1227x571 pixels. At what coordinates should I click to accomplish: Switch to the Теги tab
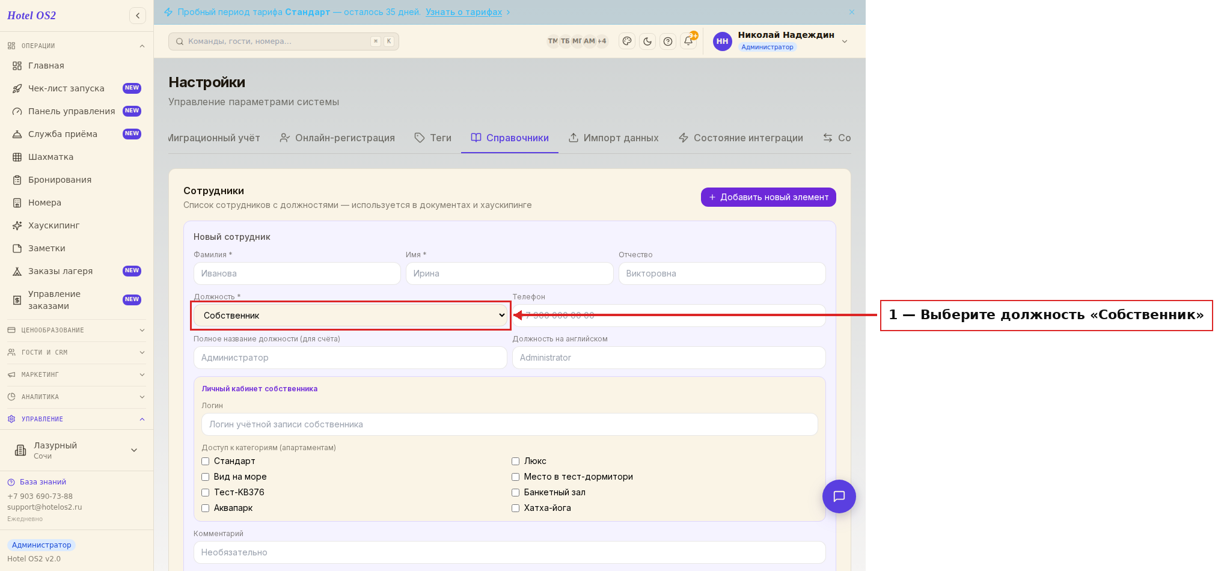[433, 138]
